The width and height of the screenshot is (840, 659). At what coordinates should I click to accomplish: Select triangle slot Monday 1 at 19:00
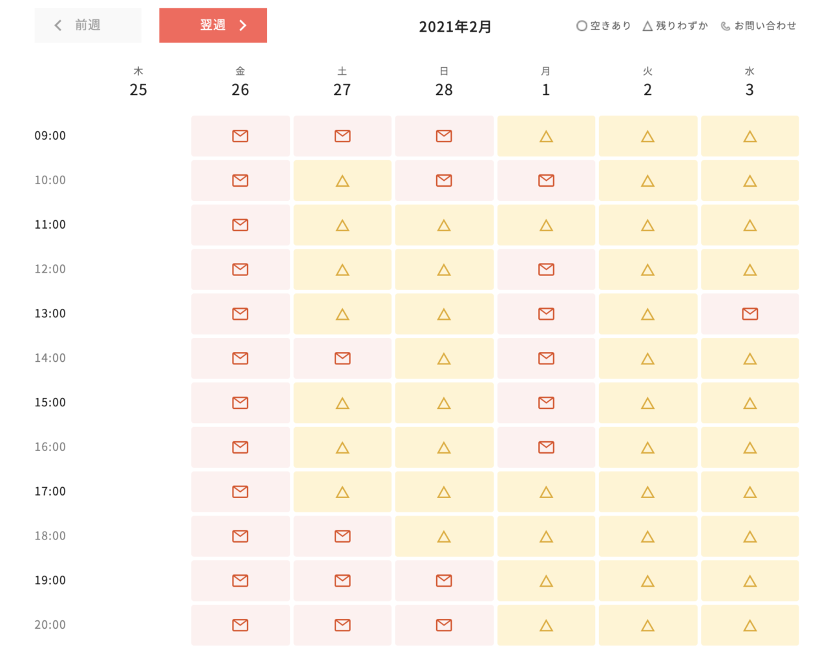click(x=546, y=581)
